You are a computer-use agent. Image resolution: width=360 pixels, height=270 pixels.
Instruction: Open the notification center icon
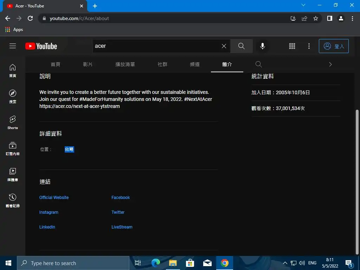tap(349, 263)
